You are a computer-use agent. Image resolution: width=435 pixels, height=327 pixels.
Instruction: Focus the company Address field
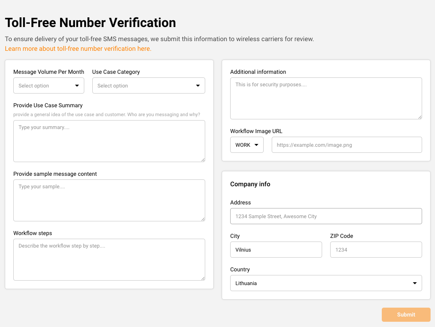tap(326, 216)
